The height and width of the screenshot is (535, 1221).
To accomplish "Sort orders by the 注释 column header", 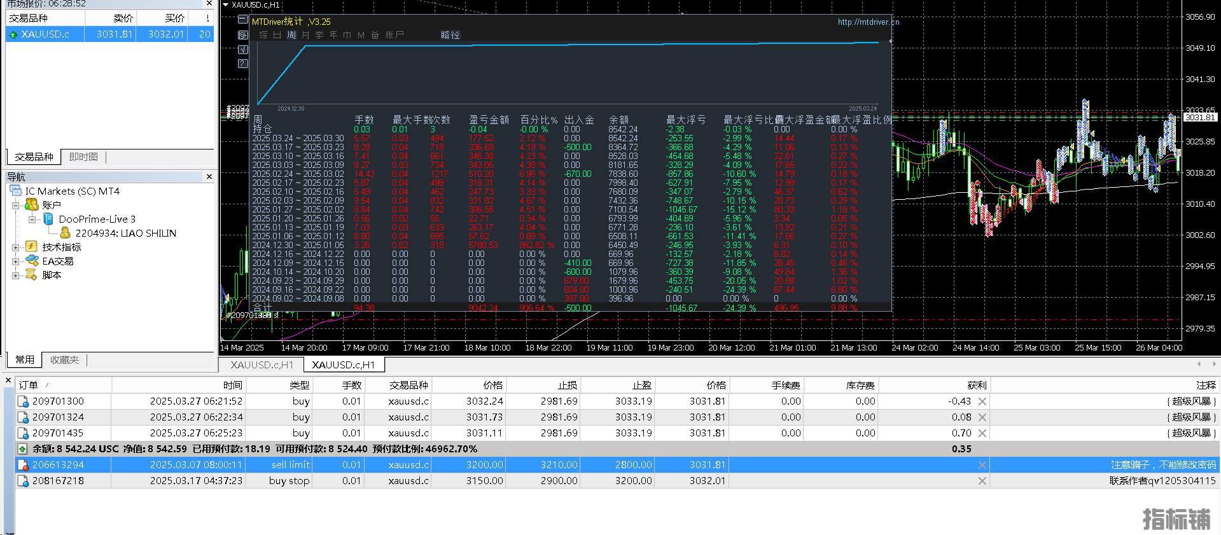I will [1104, 385].
